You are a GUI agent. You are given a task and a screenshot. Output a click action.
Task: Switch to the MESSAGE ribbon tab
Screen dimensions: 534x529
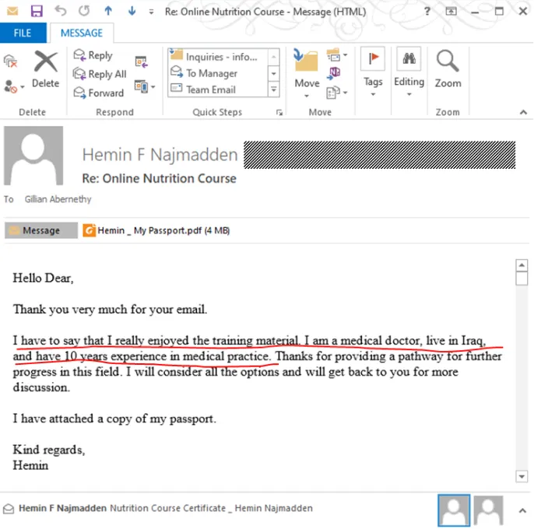tap(82, 33)
